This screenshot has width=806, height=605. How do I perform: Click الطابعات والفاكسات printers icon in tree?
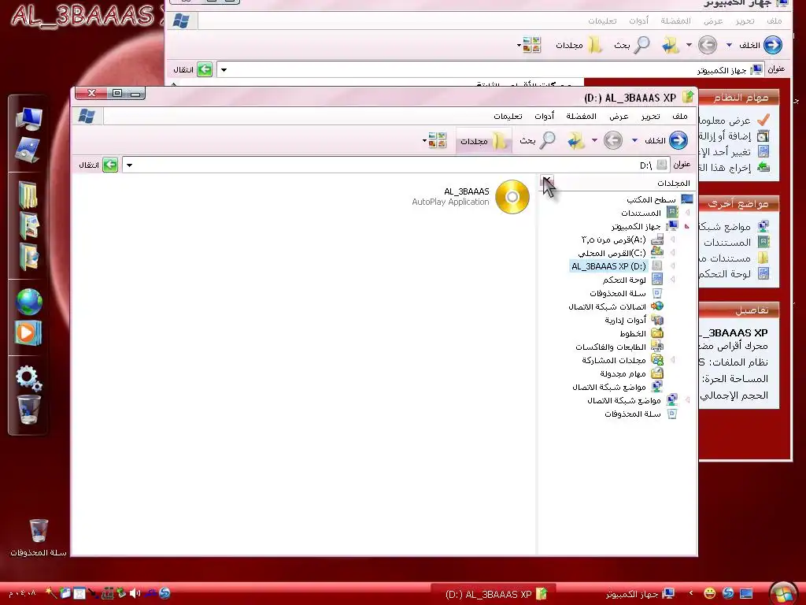pos(657,347)
